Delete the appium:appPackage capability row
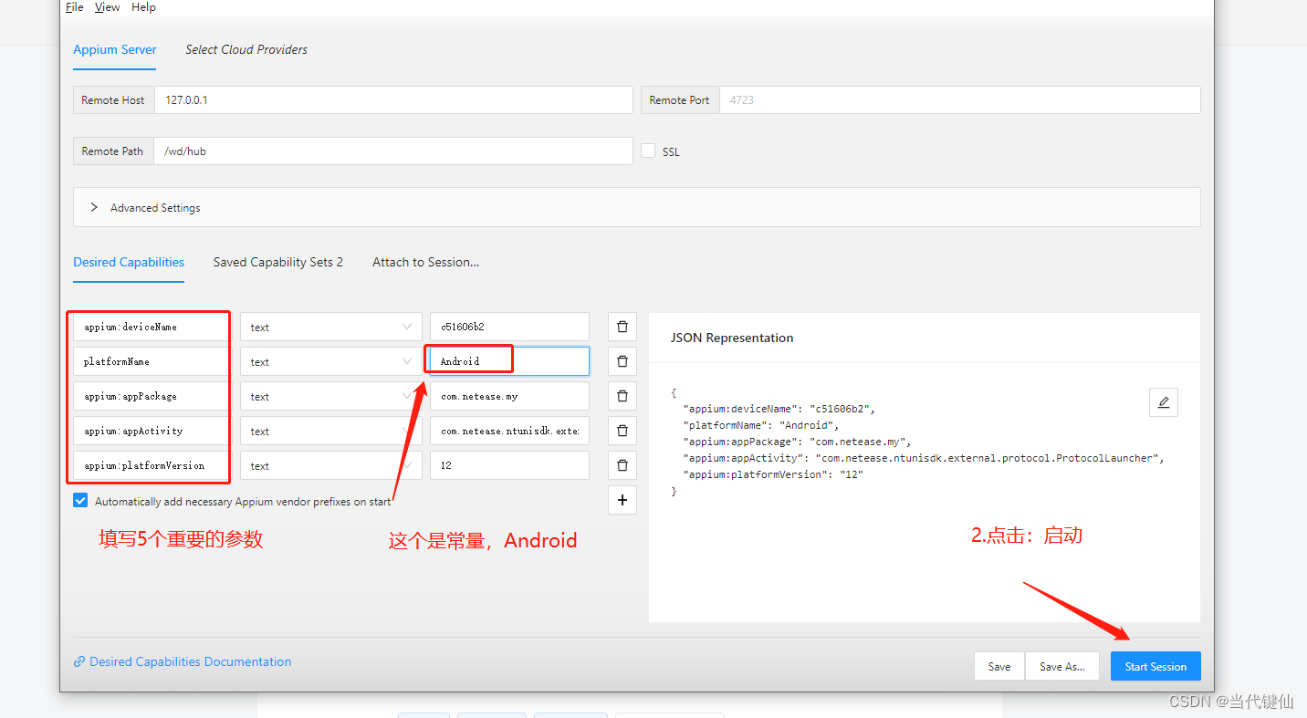The image size is (1307, 718). click(x=622, y=396)
